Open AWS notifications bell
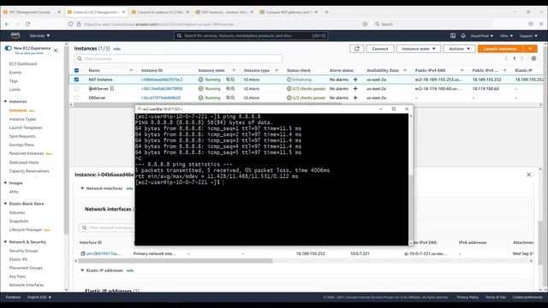This screenshot has height=308, width=548. 463,36
